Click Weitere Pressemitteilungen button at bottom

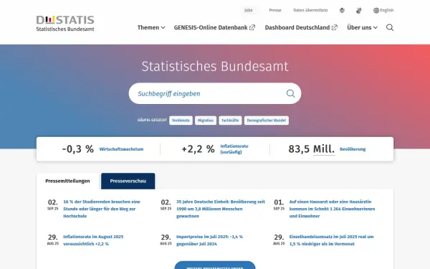pyautogui.click(x=215, y=265)
